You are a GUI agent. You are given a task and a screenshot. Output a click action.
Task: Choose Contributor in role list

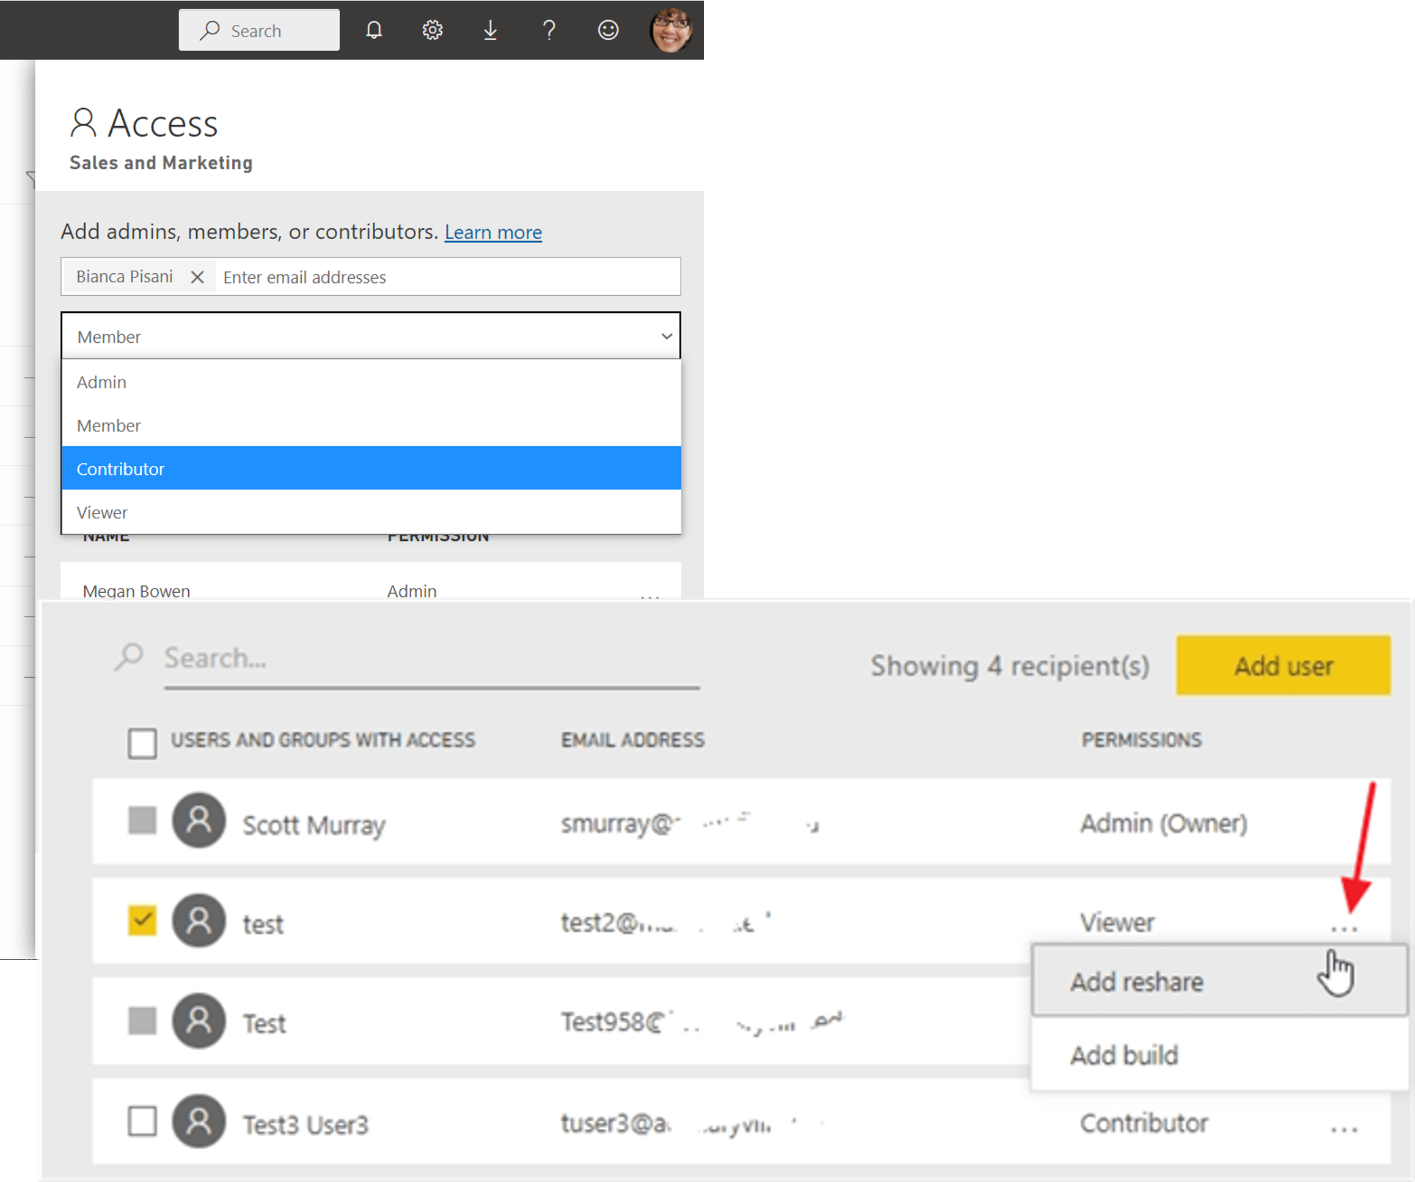click(x=371, y=468)
